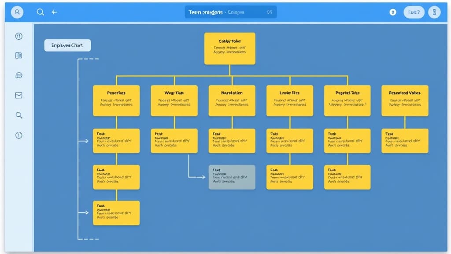Select the yellow task card under Naustation
Viewport: 451px width, 254px height.
click(232, 141)
